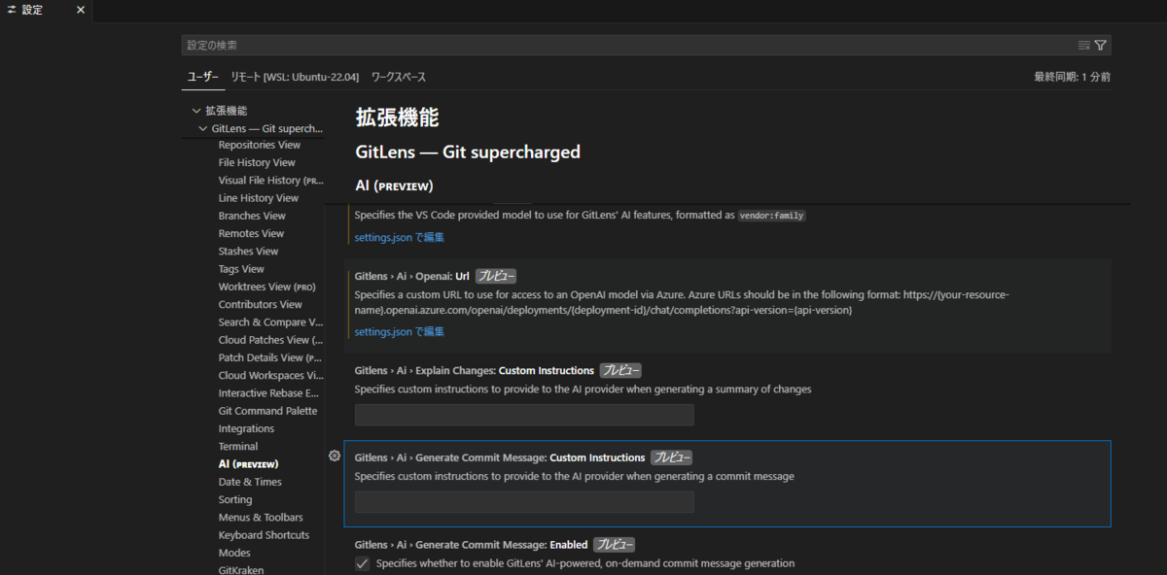Click the clear search list icon

pos(1084,45)
